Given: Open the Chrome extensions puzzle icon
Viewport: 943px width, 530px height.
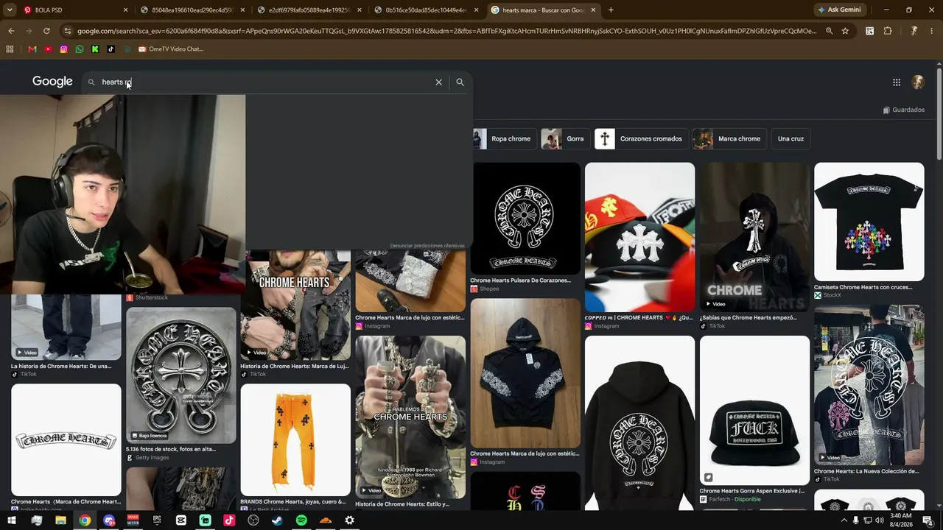Looking at the screenshot, I should click(x=888, y=31).
